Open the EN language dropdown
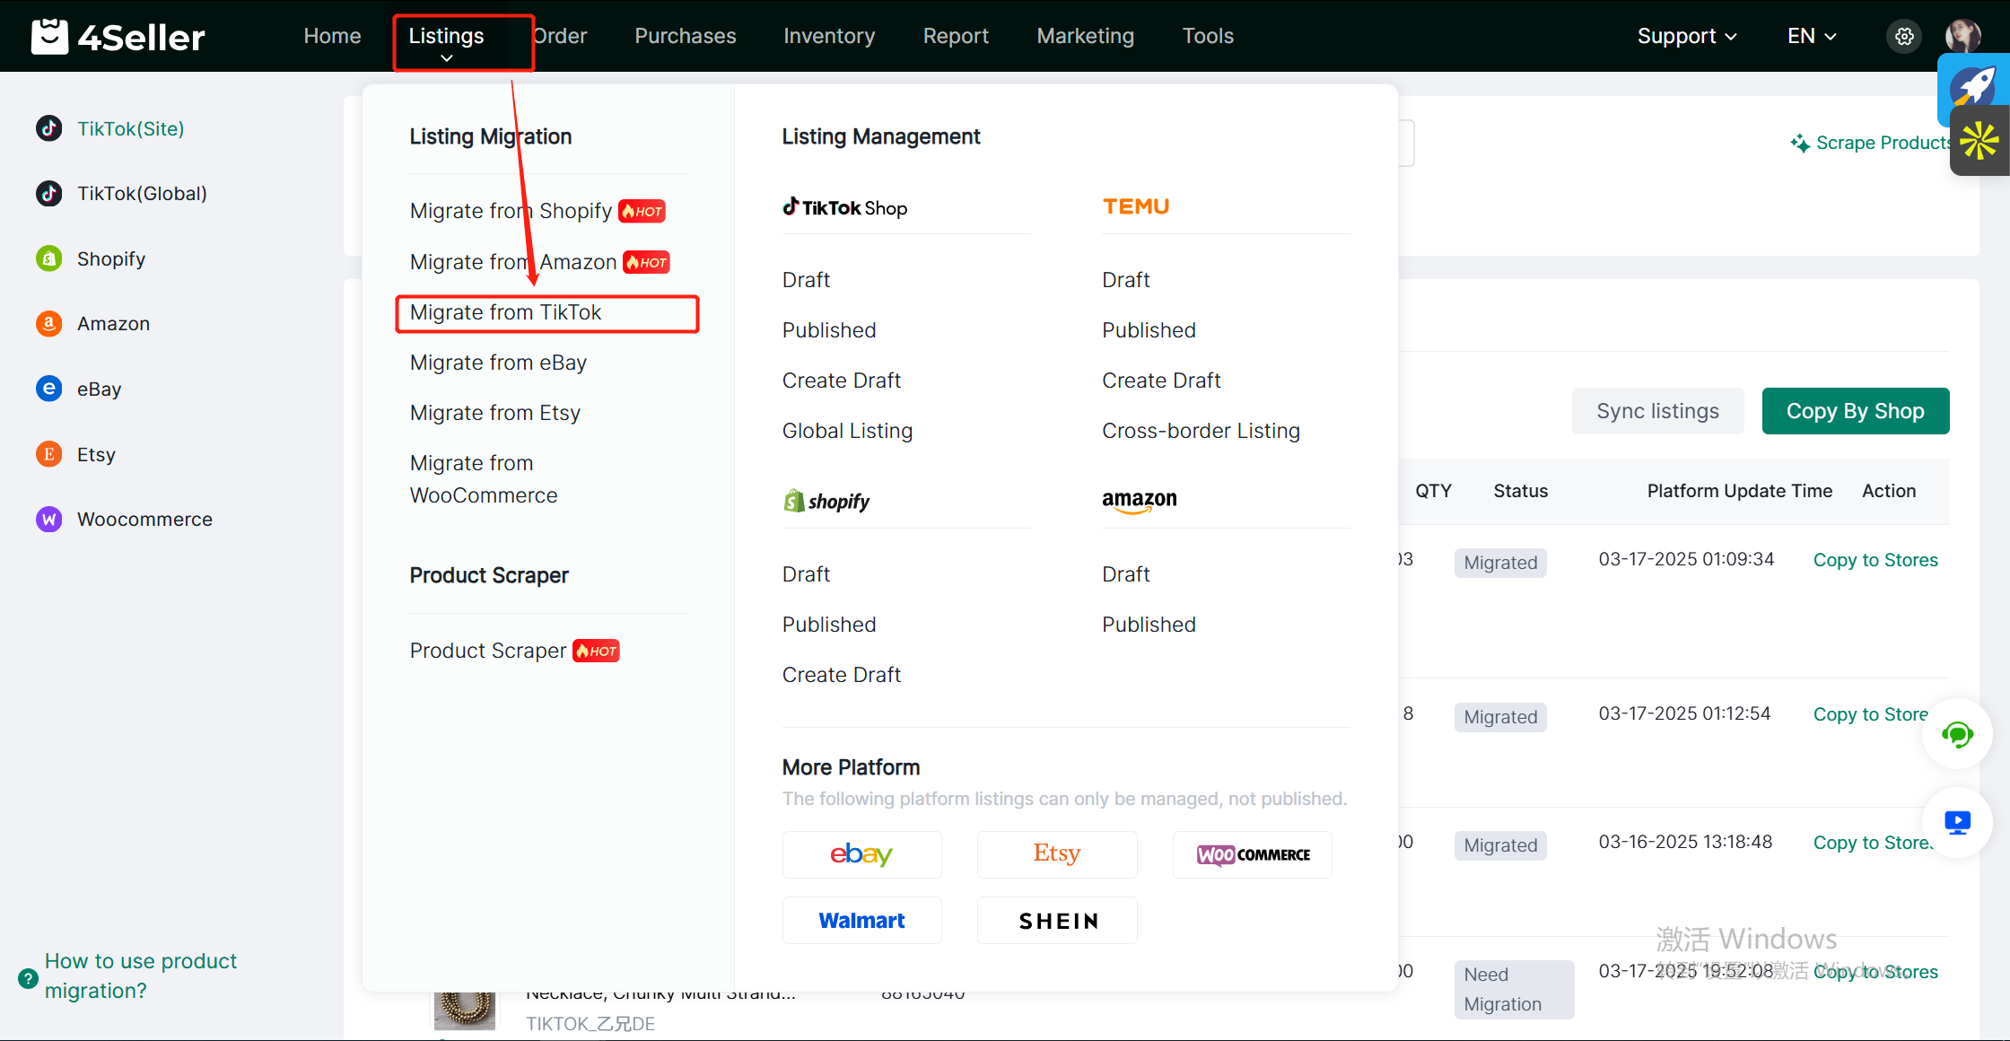 1812,36
